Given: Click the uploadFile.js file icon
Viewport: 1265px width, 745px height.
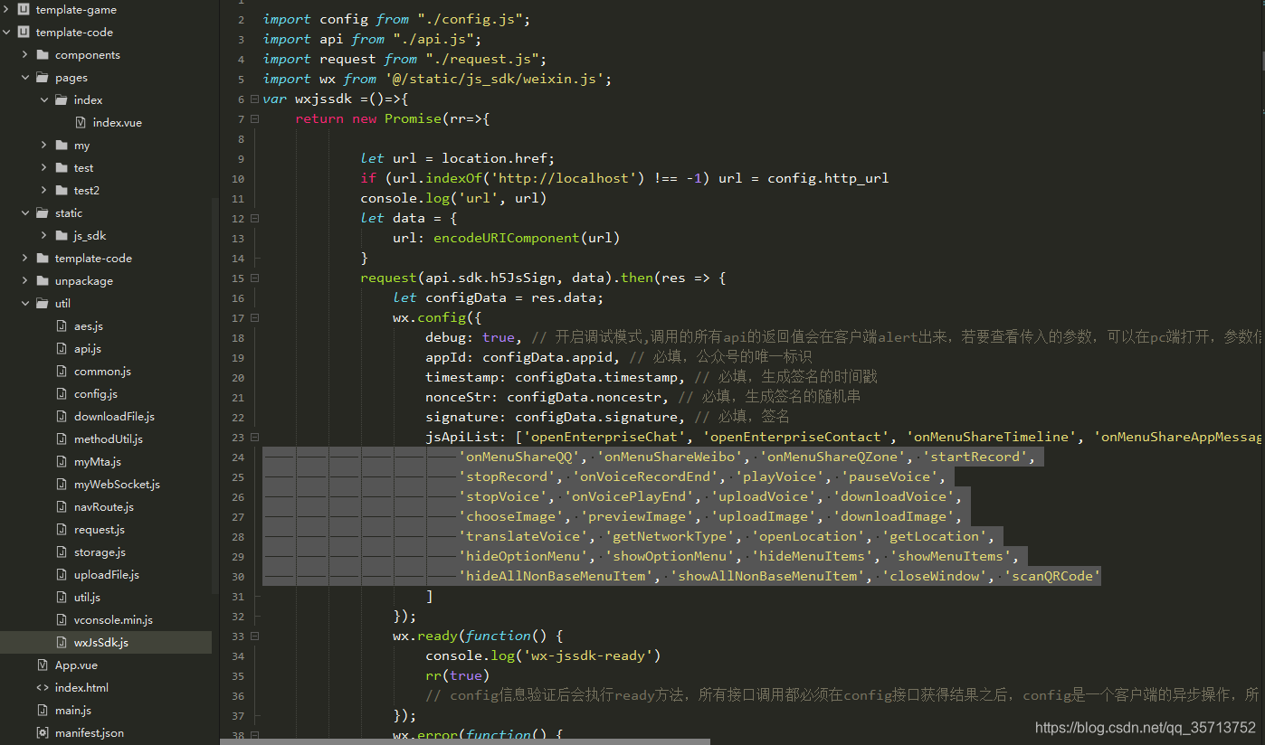Looking at the screenshot, I should point(60,574).
